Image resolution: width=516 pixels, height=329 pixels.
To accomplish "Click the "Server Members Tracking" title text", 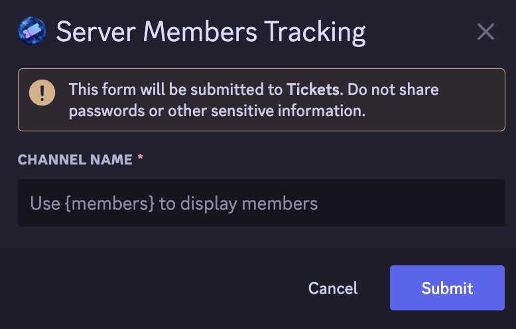I will (211, 32).
